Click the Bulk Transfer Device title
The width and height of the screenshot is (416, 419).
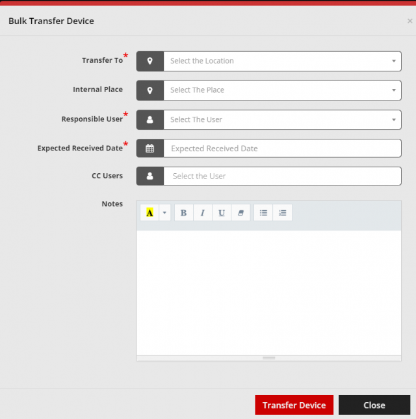point(51,21)
